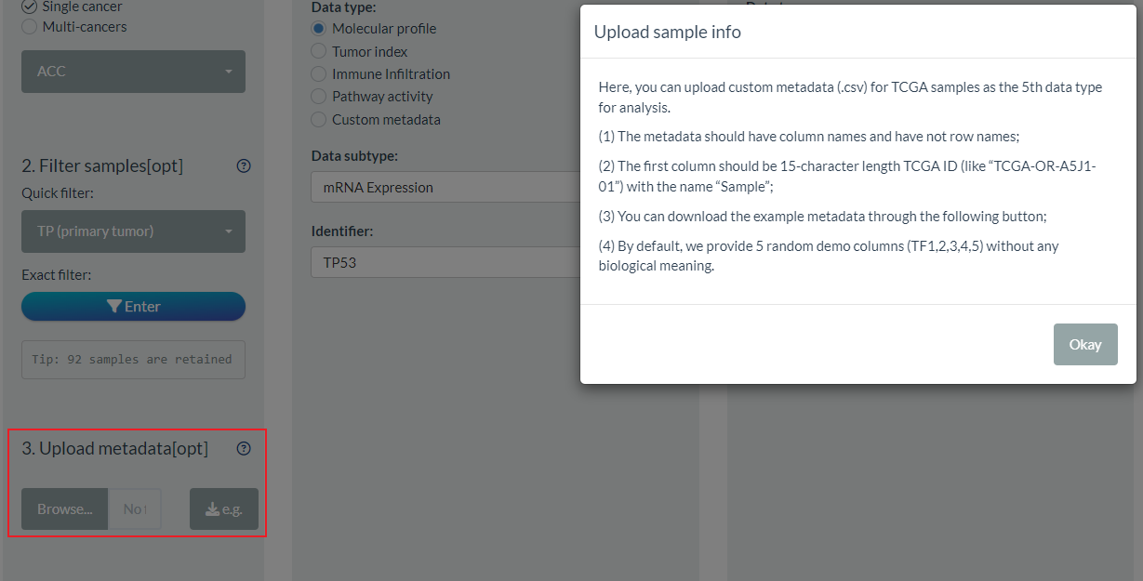Open the ACC cancer type dropdown
This screenshot has height=581, width=1143.
pyautogui.click(x=133, y=72)
